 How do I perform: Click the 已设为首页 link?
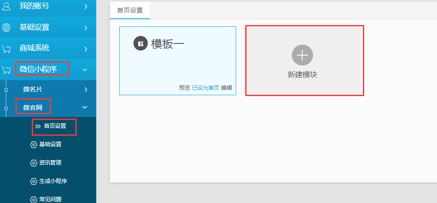206,88
